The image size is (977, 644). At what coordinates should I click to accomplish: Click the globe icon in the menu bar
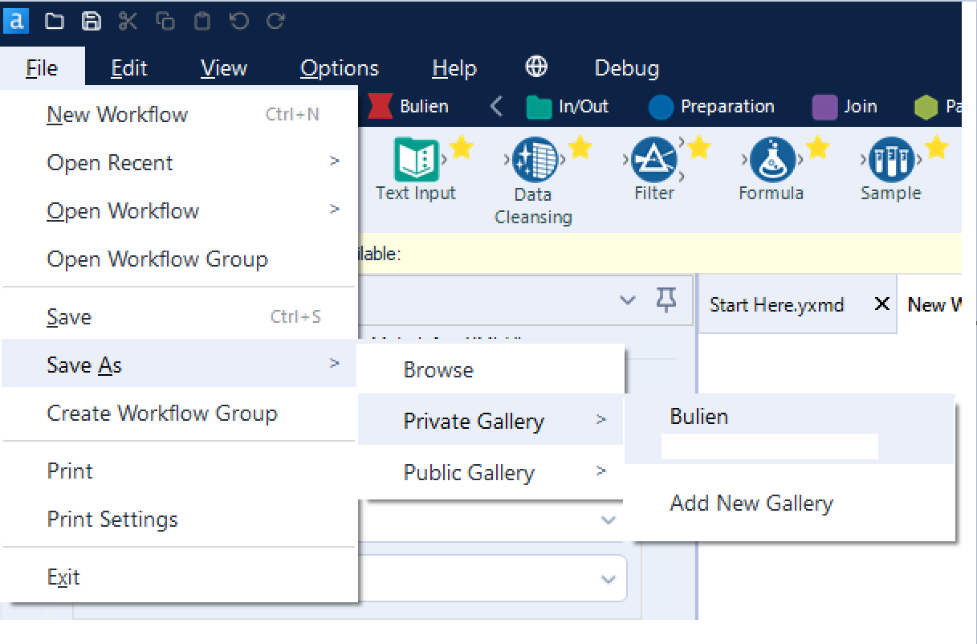535,68
